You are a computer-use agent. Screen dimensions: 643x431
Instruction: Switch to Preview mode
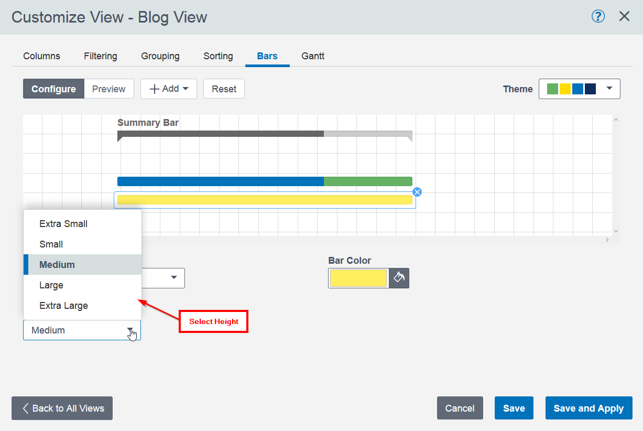(x=108, y=89)
